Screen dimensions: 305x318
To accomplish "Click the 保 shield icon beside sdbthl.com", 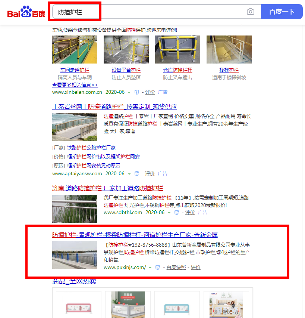I will click(177, 213).
